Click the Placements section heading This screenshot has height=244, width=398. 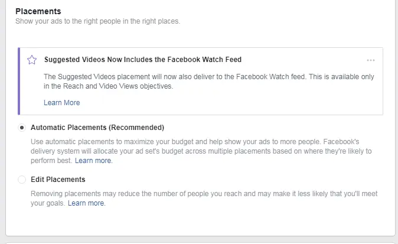click(x=38, y=11)
